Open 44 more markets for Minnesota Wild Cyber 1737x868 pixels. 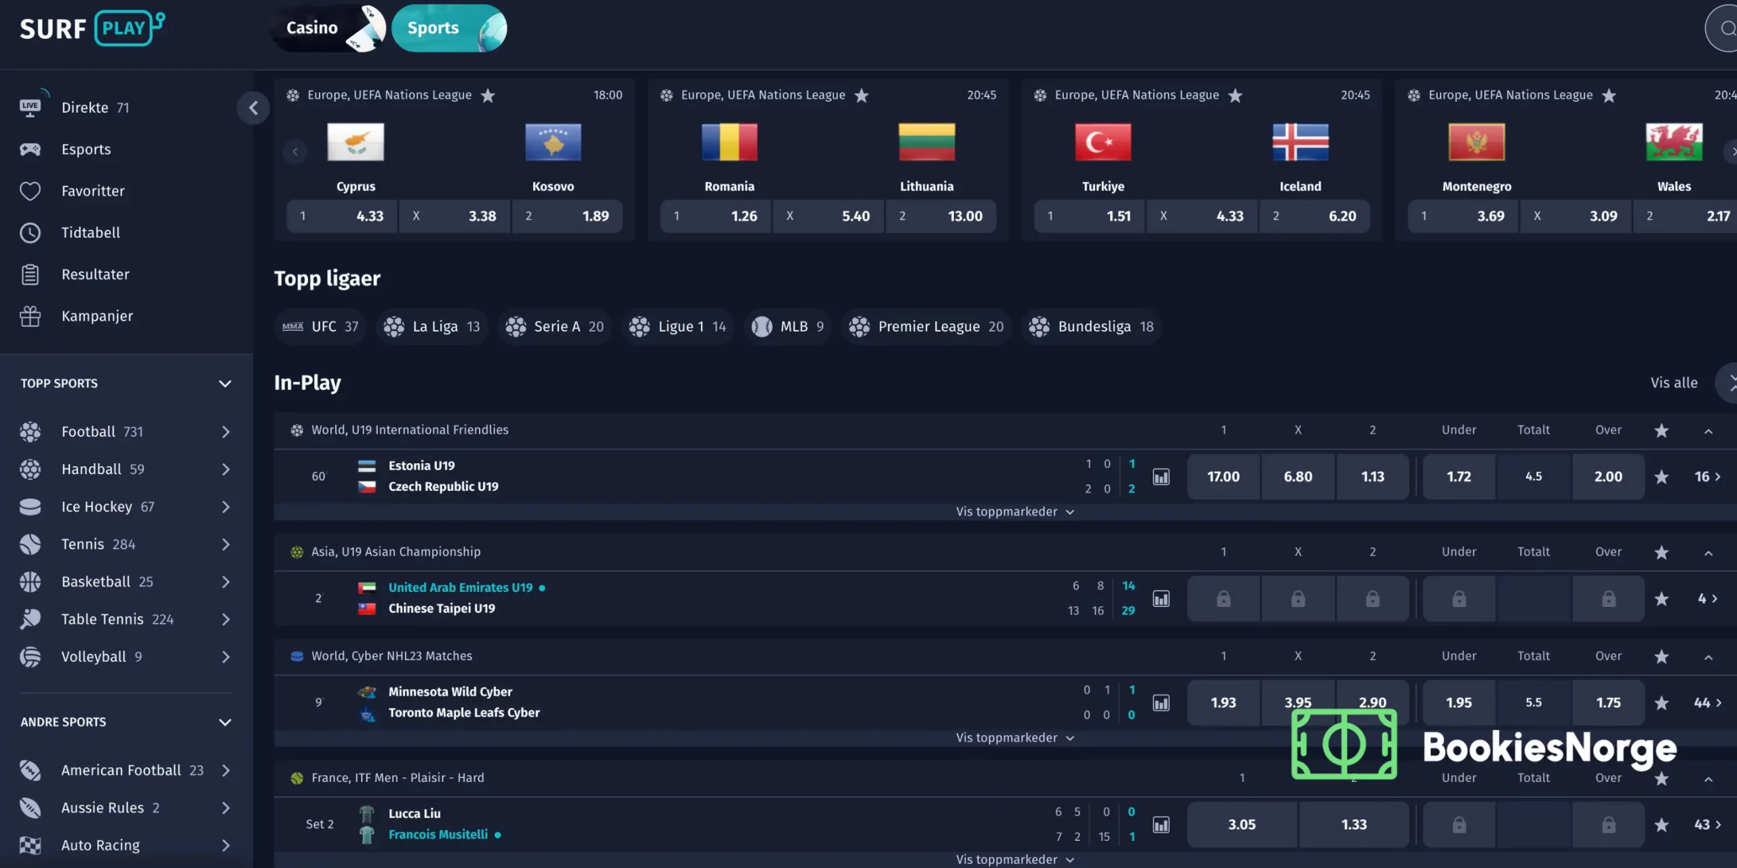(x=1708, y=703)
